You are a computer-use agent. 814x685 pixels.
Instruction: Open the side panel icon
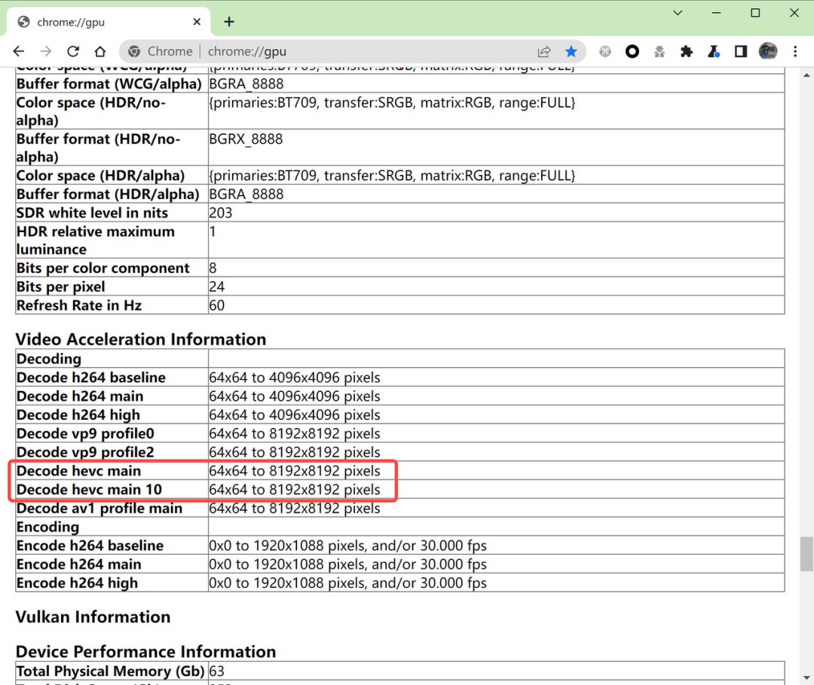pyautogui.click(x=740, y=51)
